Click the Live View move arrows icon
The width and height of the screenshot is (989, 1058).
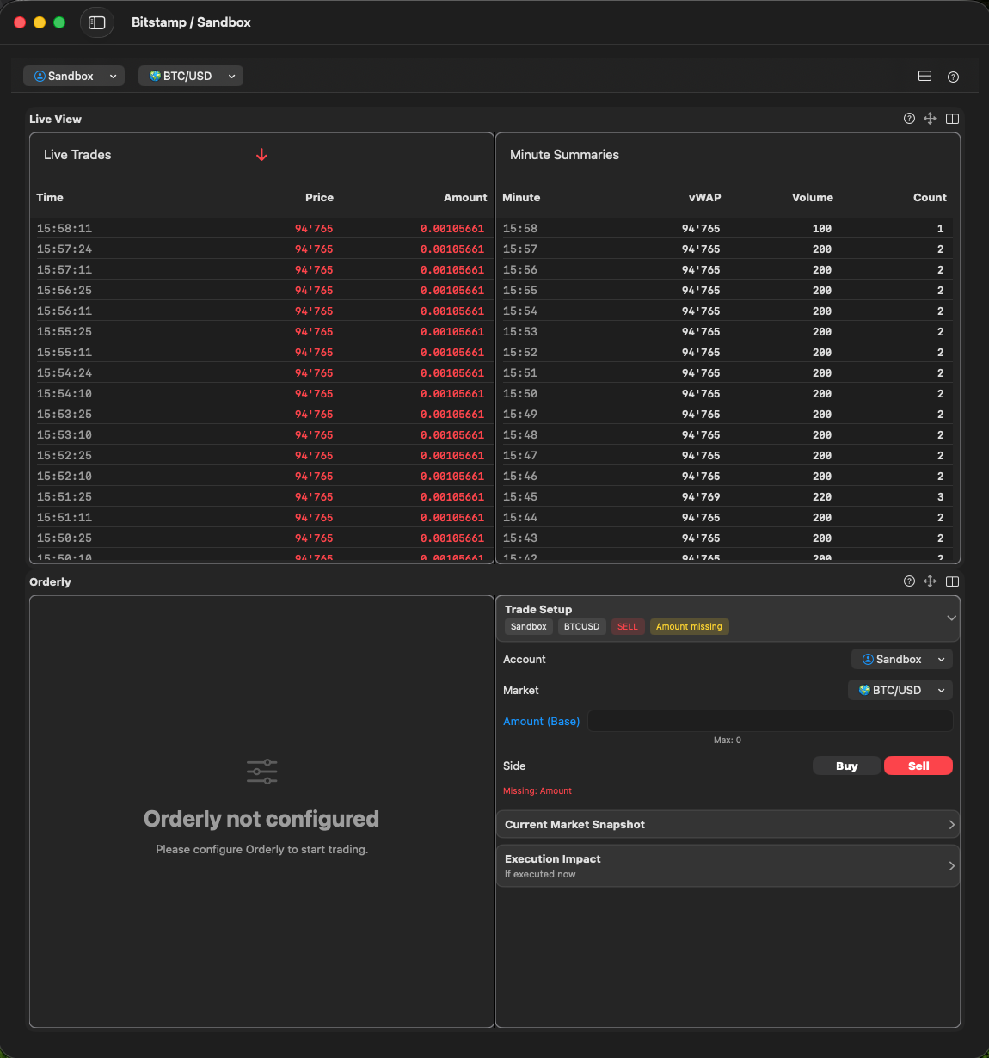[930, 119]
